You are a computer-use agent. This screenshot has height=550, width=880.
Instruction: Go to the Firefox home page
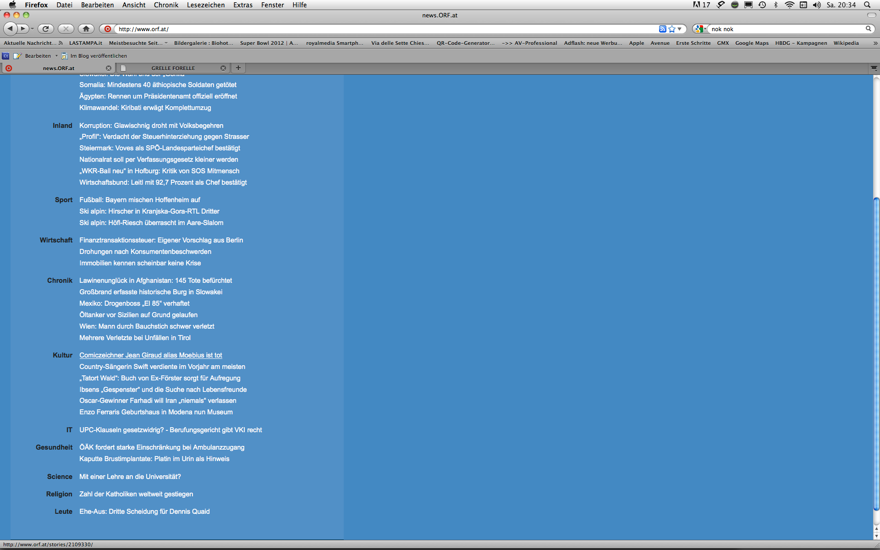tap(86, 29)
